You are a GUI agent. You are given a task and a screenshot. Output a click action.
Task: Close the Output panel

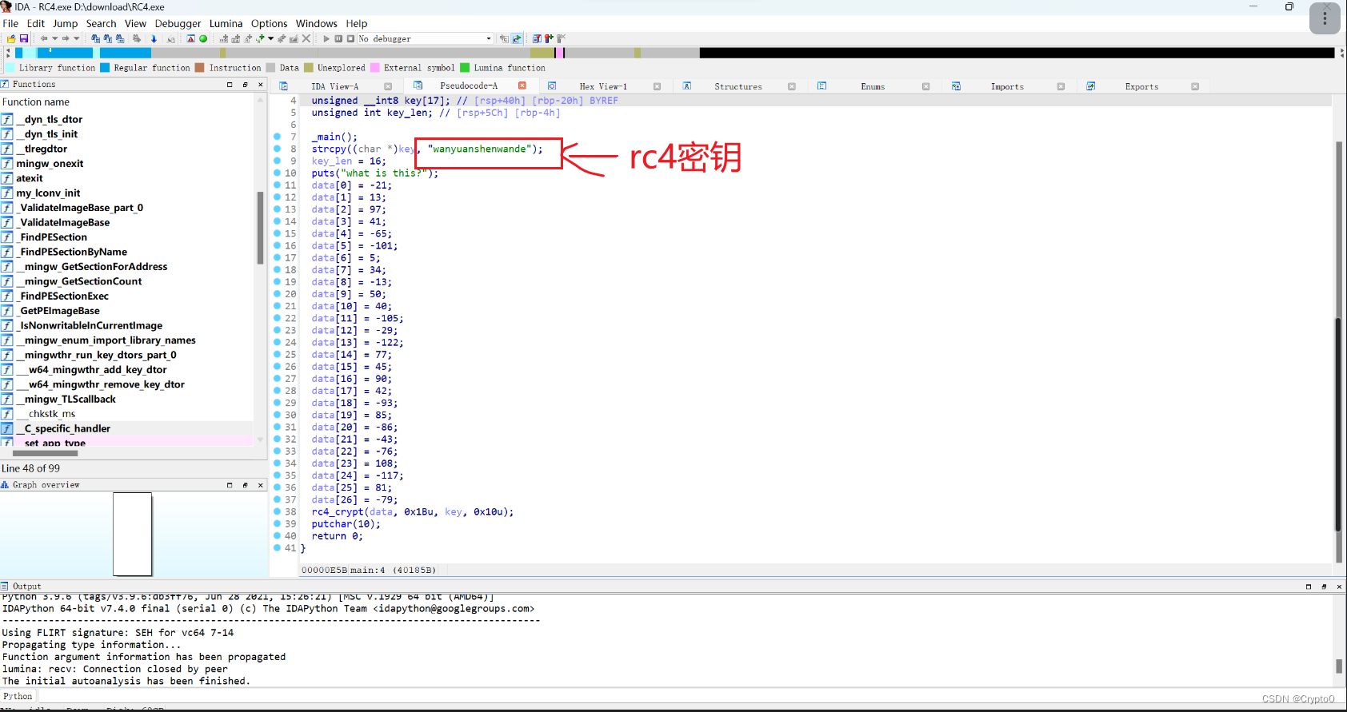tap(1339, 587)
